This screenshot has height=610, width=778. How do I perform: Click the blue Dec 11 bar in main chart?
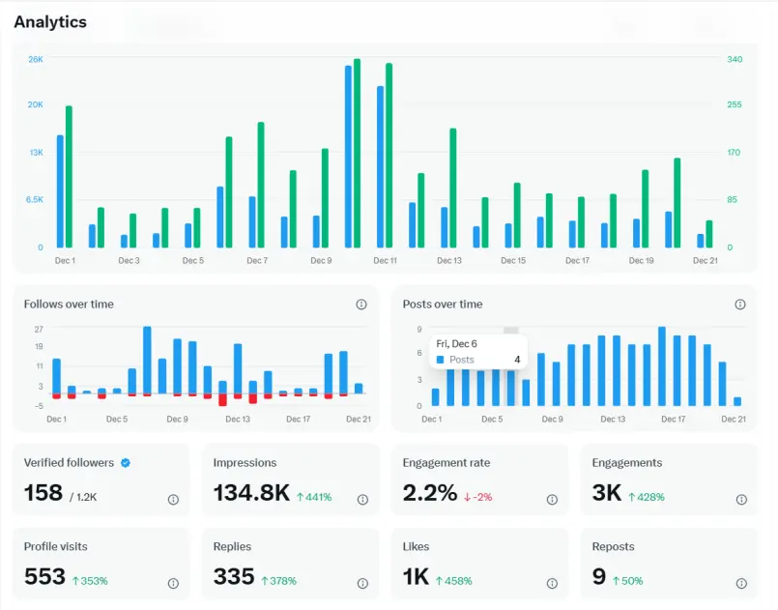[380, 167]
